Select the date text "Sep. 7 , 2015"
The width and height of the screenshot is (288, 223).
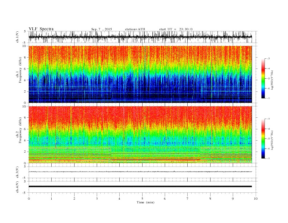click(101, 29)
